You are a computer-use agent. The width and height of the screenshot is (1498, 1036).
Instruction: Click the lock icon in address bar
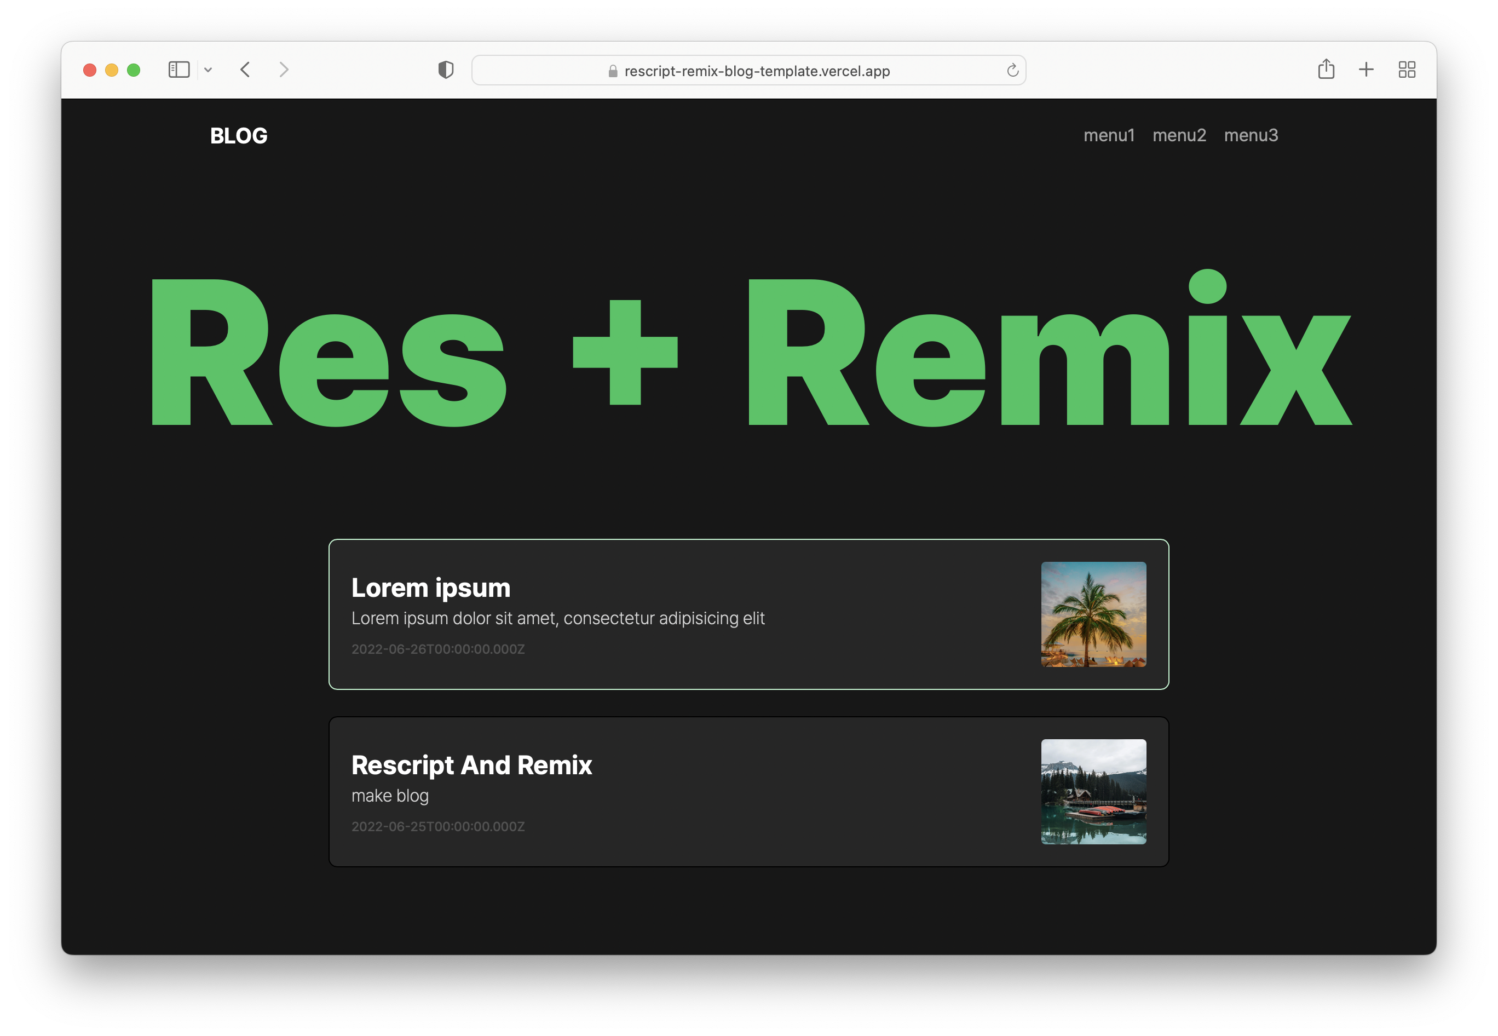point(613,71)
